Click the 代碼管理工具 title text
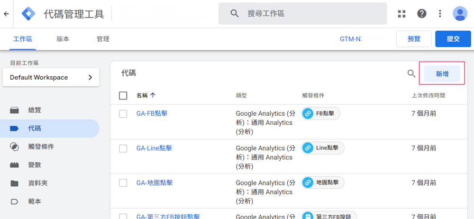 pos(74,14)
